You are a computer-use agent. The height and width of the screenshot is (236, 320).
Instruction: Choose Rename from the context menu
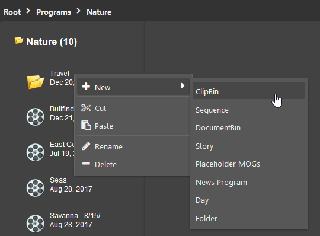tap(133, 146)
